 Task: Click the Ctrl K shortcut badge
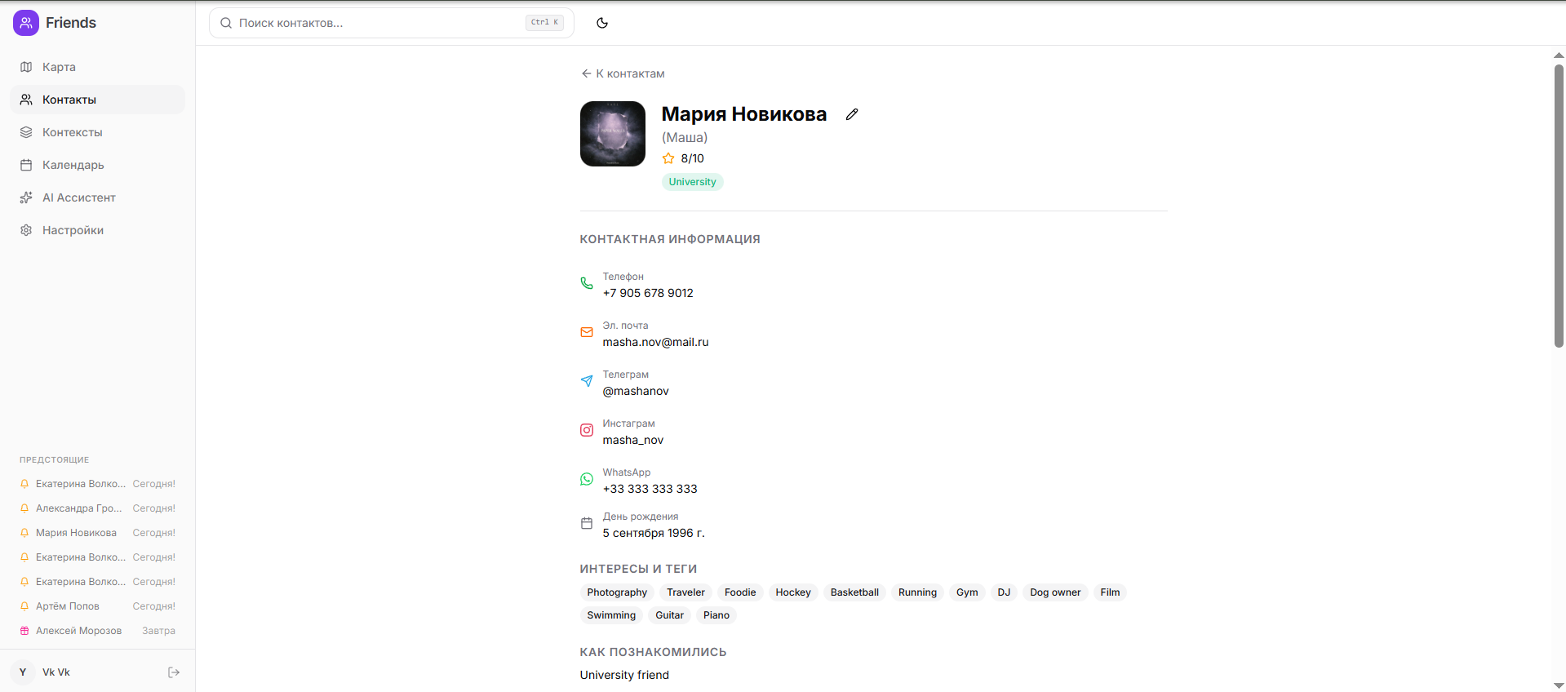[544, 23]
